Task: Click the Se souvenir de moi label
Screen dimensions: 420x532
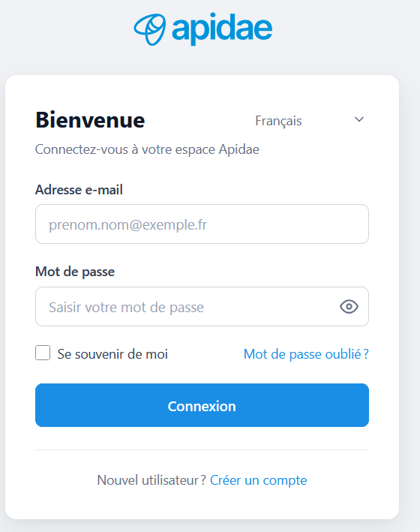Action: [x=112, y=354]
